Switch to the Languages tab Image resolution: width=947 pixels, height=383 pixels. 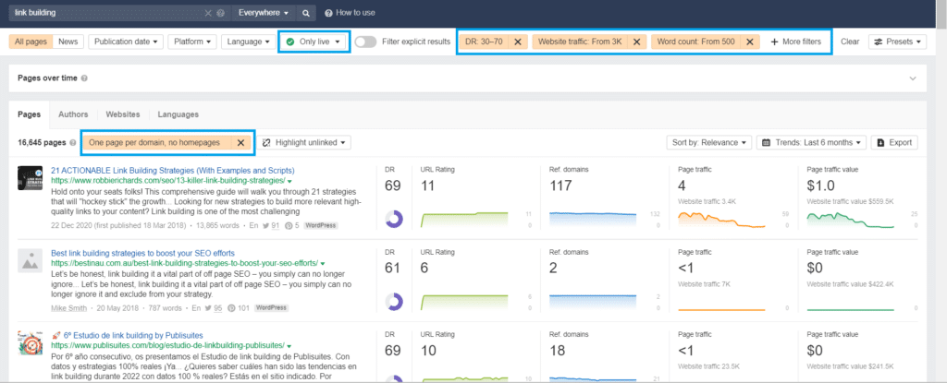[x=178, y=114]
